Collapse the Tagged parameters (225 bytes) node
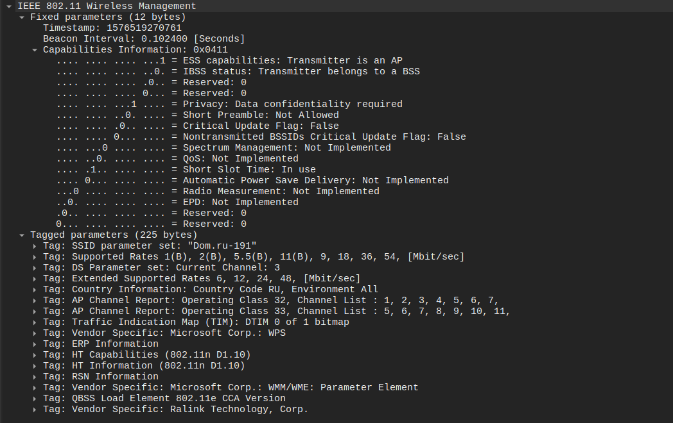Viewport: 673px width, 423px height. [x=21, y=235]
